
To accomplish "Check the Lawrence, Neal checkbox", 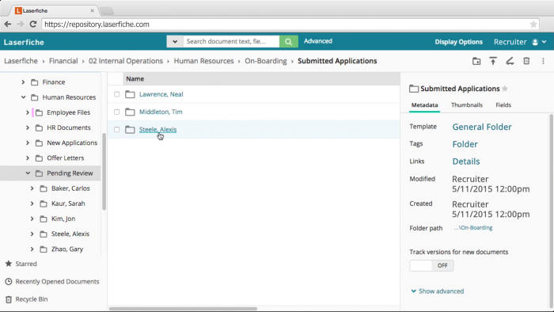I will click(116, 94).
